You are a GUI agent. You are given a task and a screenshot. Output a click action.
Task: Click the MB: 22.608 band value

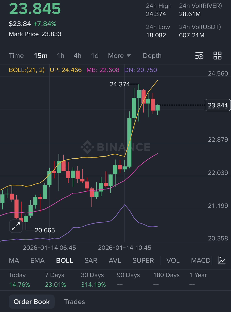tap(103, 70)
